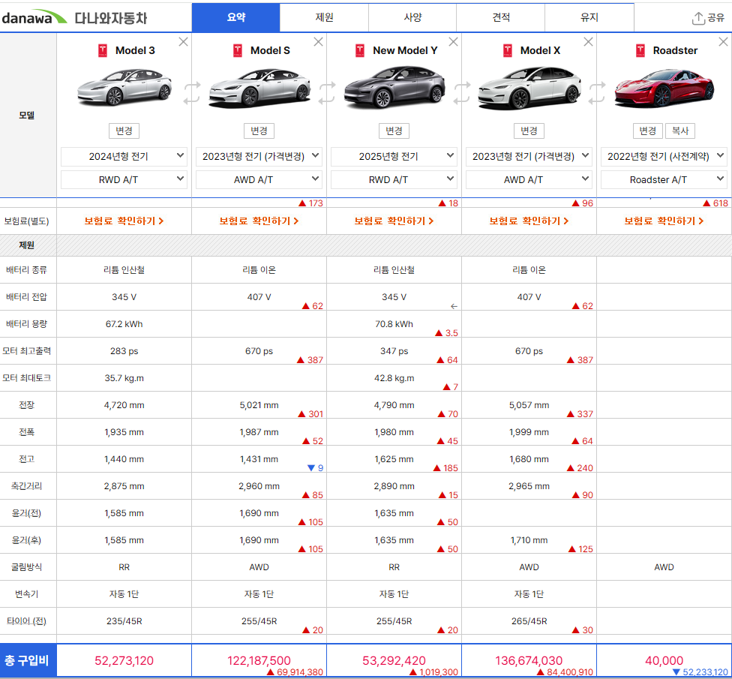This screenshot has height=679, width=732.
Task: Click 변경 button under Model X
Action: 529,131
